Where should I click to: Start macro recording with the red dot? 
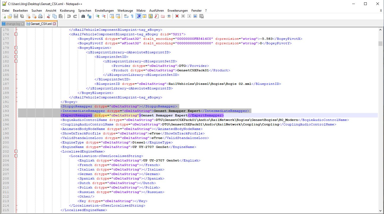[177, 16]
